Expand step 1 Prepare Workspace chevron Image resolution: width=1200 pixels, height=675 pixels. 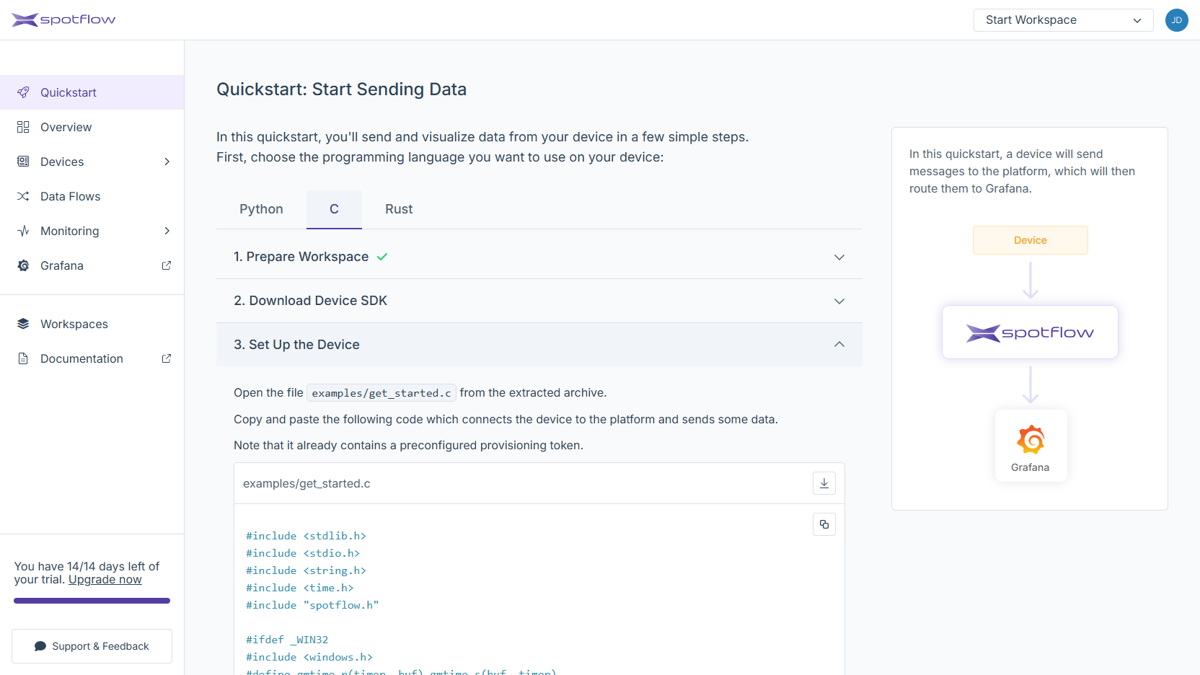pyautogui.click(x=839, y=257)
